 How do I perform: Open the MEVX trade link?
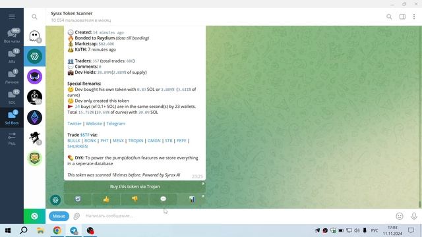click(118, 140)
